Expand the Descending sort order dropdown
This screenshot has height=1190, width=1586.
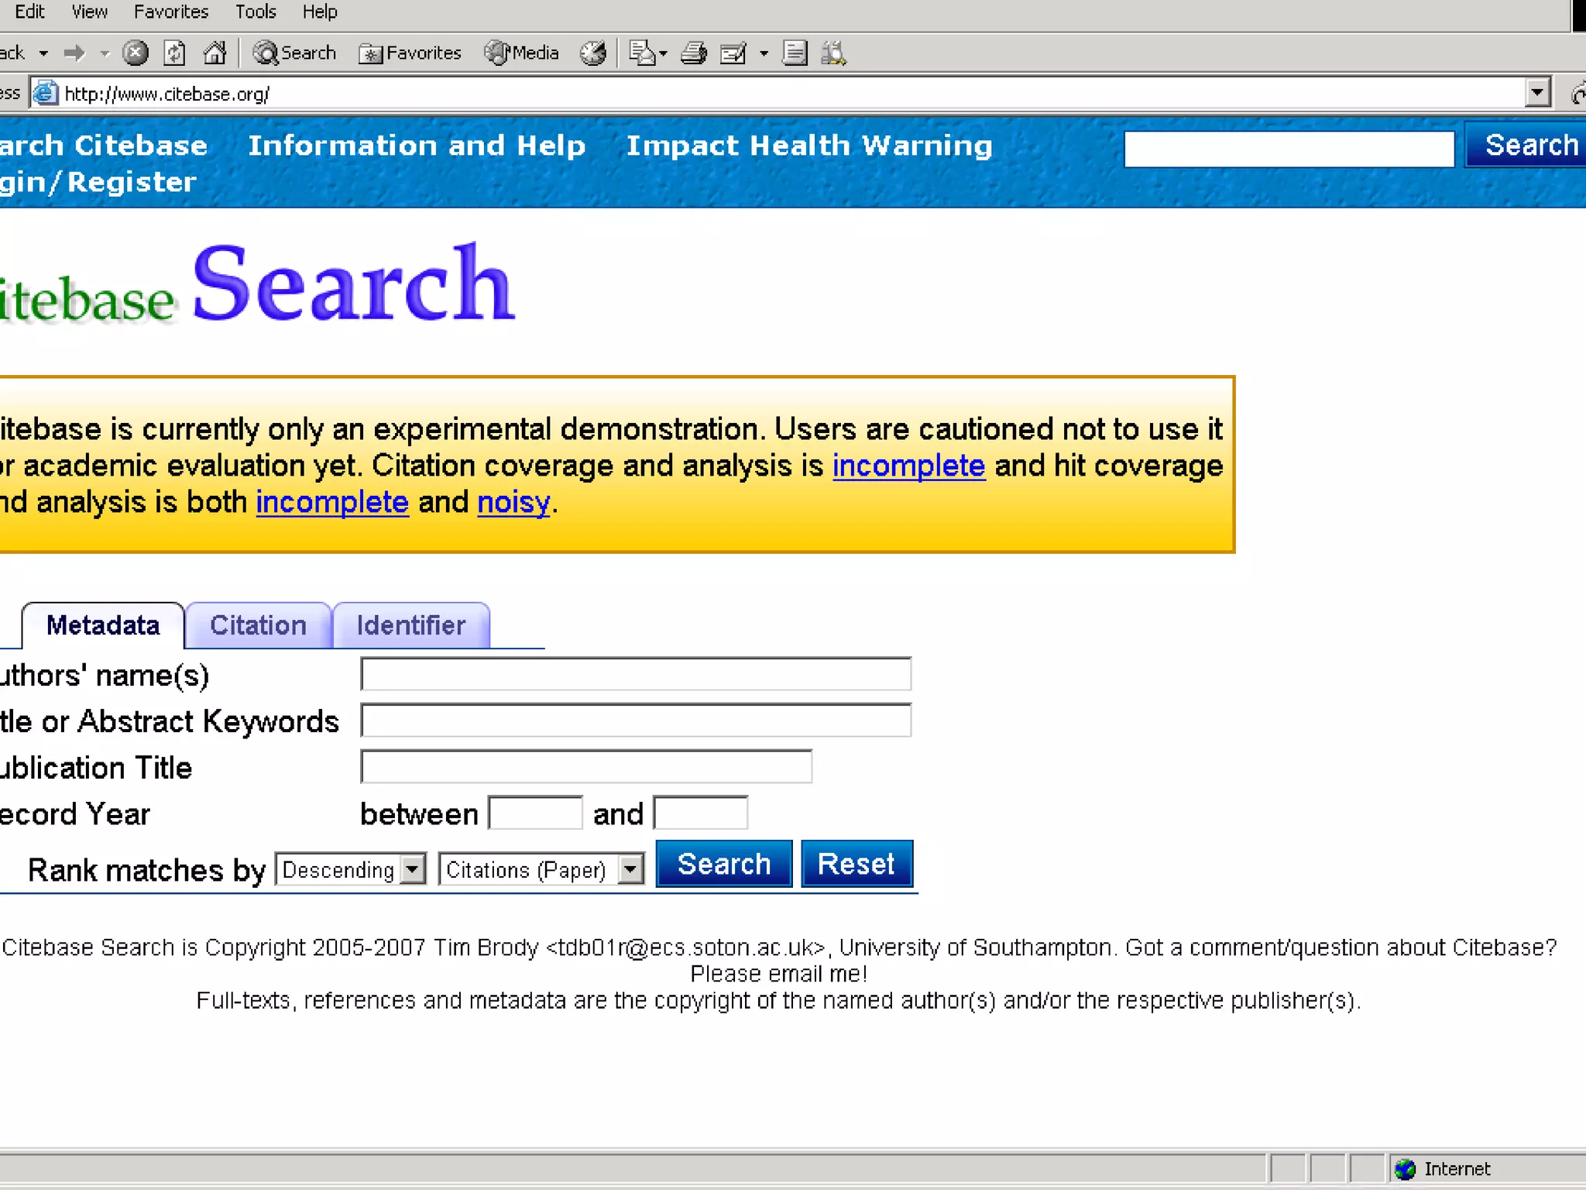point(414,869)
